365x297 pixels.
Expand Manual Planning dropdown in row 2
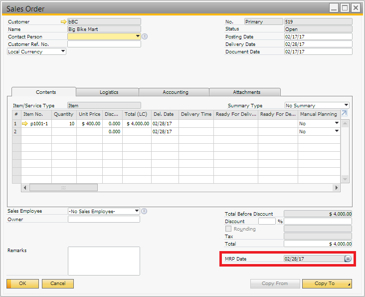(337, 131)
